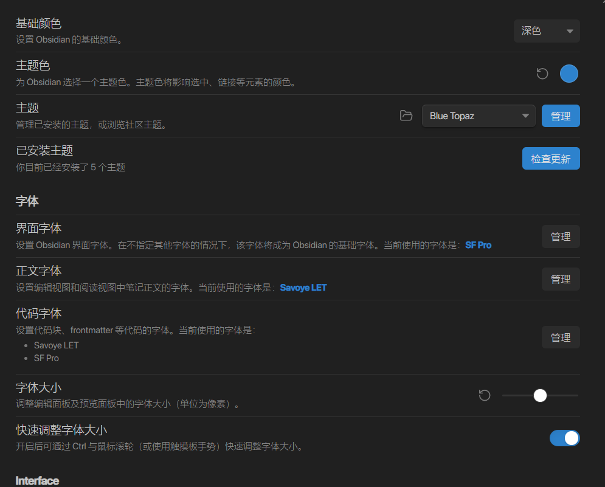Click 管理 for 正文字体

560,279
